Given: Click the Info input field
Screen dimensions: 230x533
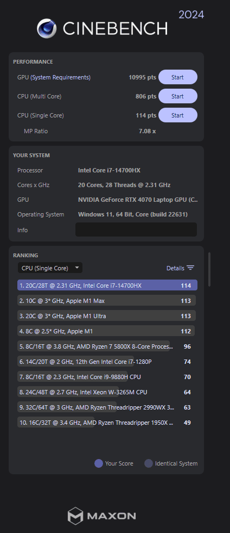Looking at the screenshot, I should tap(136, 230).
